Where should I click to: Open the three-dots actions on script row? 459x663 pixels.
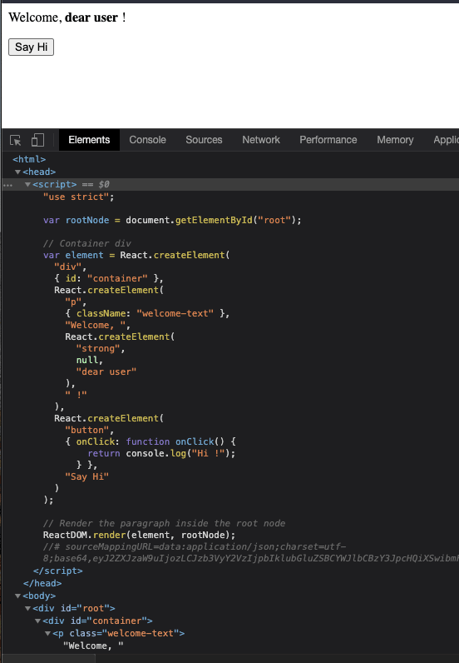coord(7,185)
